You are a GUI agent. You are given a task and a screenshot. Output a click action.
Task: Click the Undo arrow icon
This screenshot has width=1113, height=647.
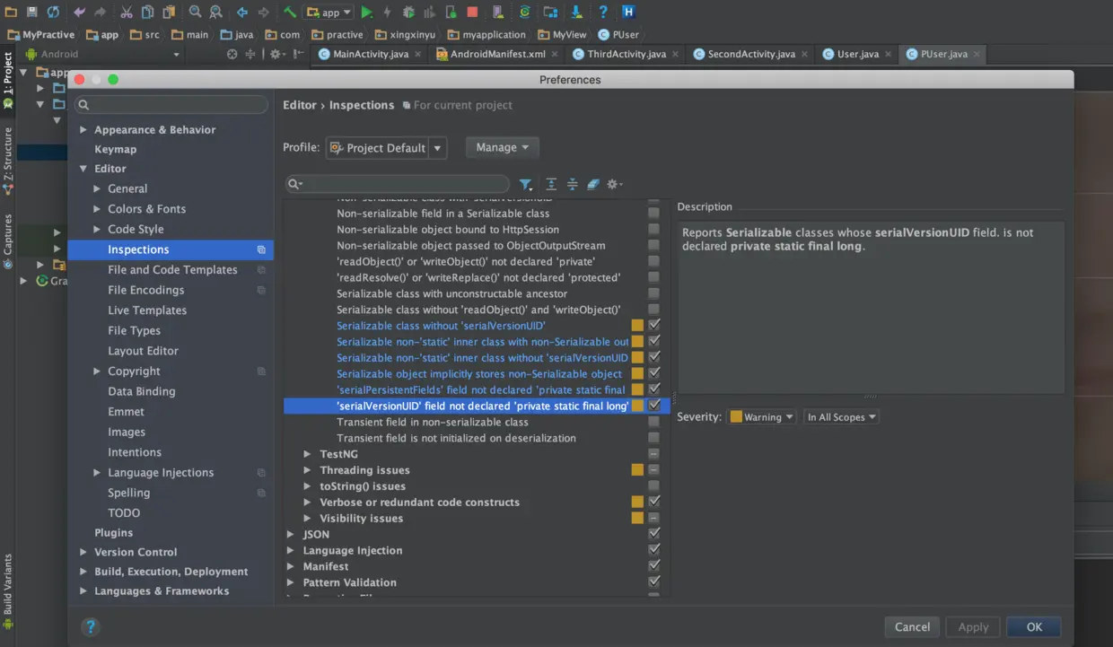point(80,12)
